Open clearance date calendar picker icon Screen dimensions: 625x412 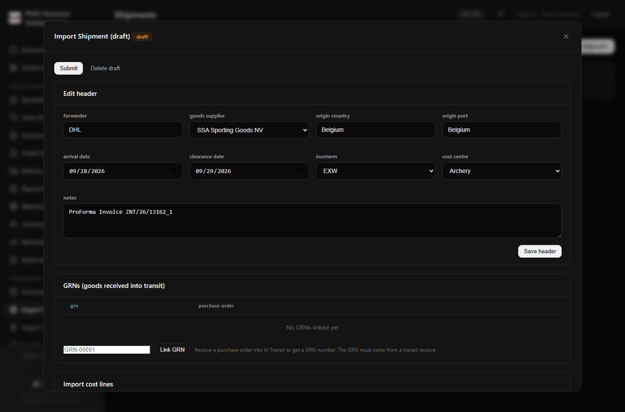(x=299, y=171)
